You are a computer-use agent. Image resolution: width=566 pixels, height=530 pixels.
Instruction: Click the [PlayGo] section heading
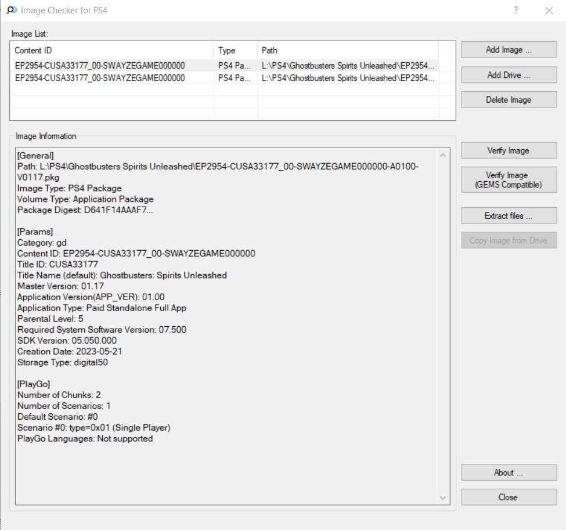click(34, 384)
